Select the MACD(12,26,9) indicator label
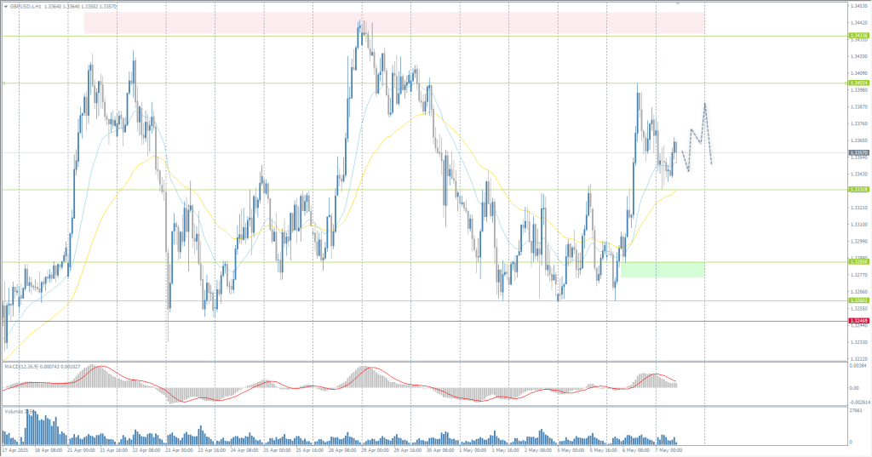872x457 pixels. pos(20,367)
